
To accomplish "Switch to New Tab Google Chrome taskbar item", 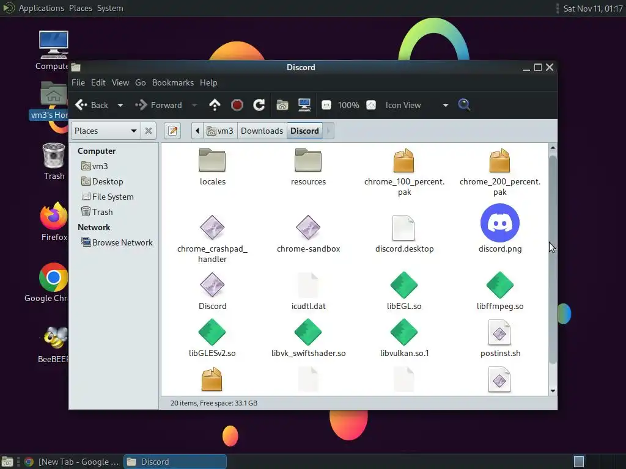I will pos(72,462).
